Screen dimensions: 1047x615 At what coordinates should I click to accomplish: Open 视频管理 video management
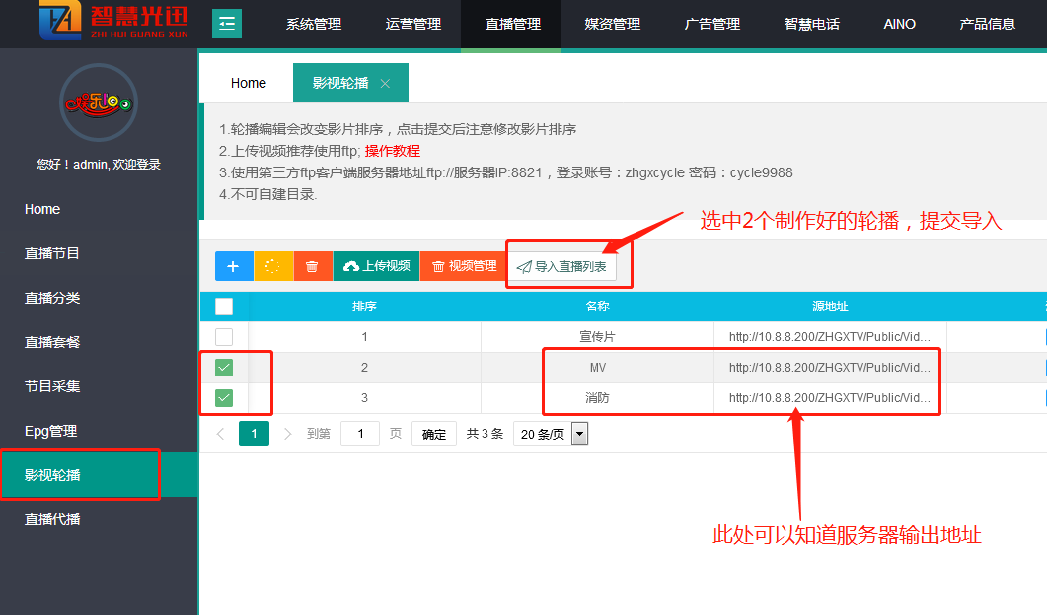464,266
